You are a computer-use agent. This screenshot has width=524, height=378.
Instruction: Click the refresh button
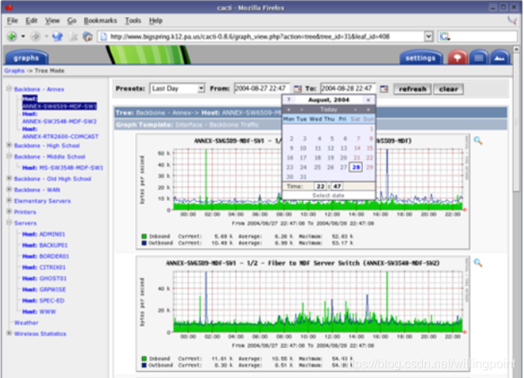click(x=412, y=89)
